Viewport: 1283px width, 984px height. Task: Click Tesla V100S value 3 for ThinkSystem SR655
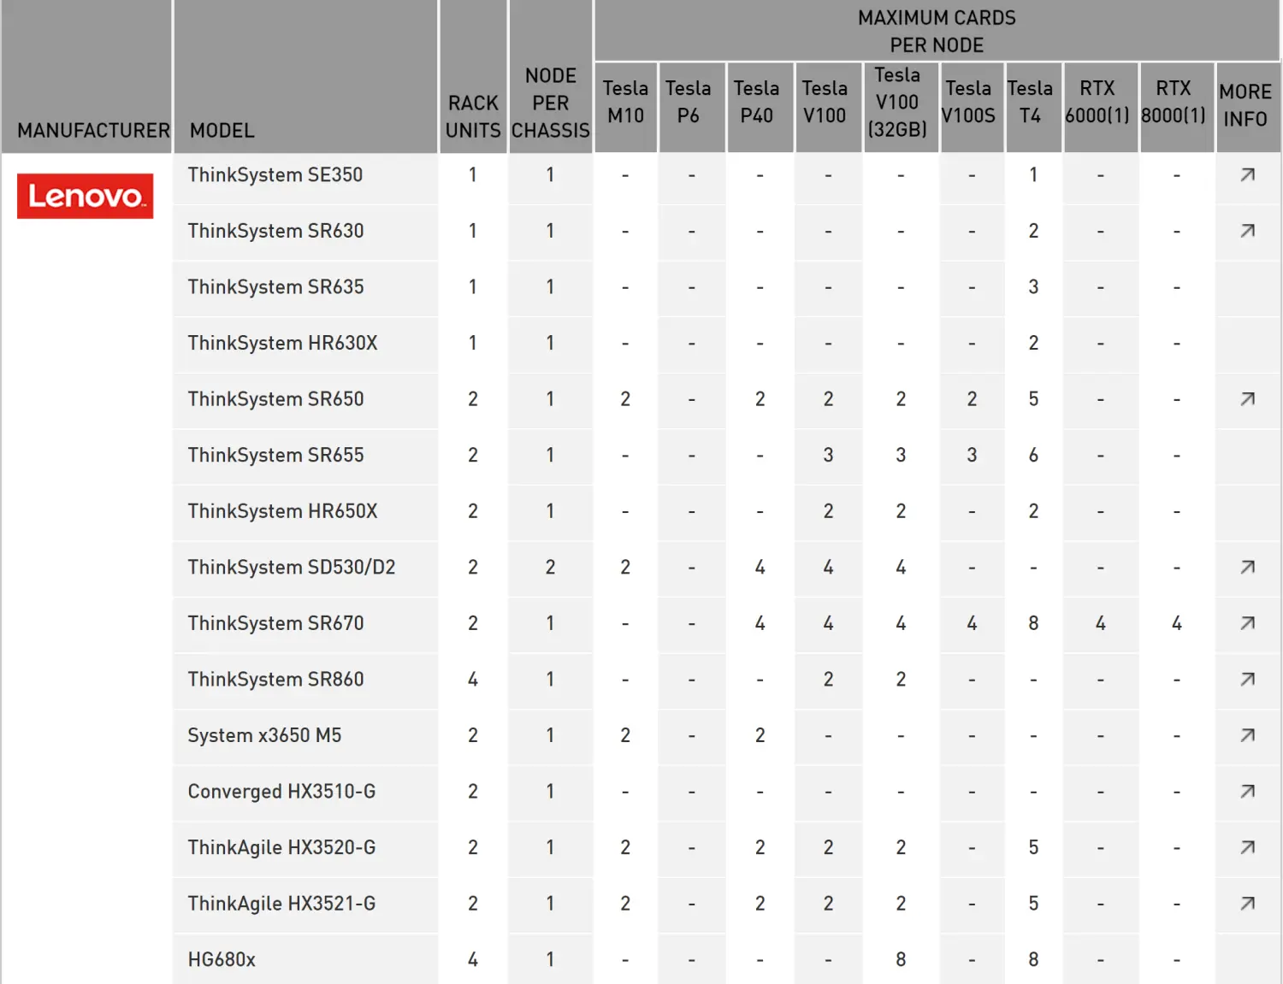(x=972, y=455)
